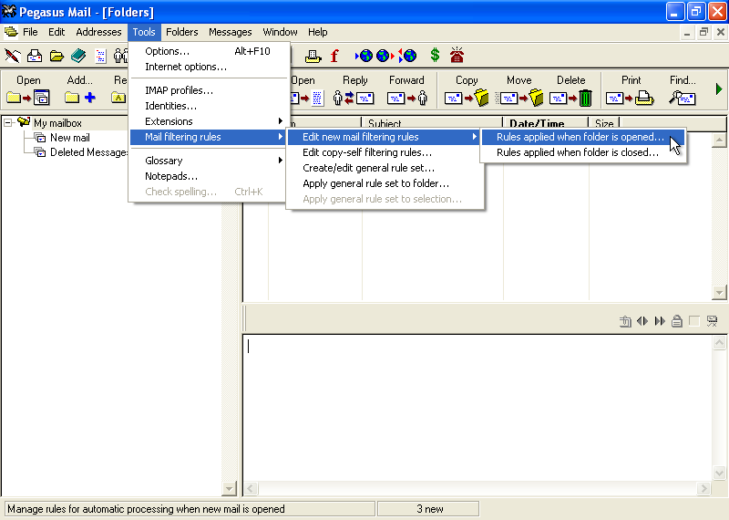729x520 pixels.
Task: Click the Move message toolbar button
Action: coord(519,89)
